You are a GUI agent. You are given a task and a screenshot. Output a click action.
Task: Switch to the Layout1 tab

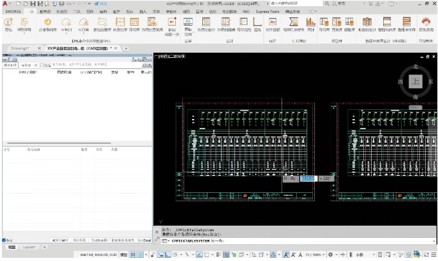point(29,247)
